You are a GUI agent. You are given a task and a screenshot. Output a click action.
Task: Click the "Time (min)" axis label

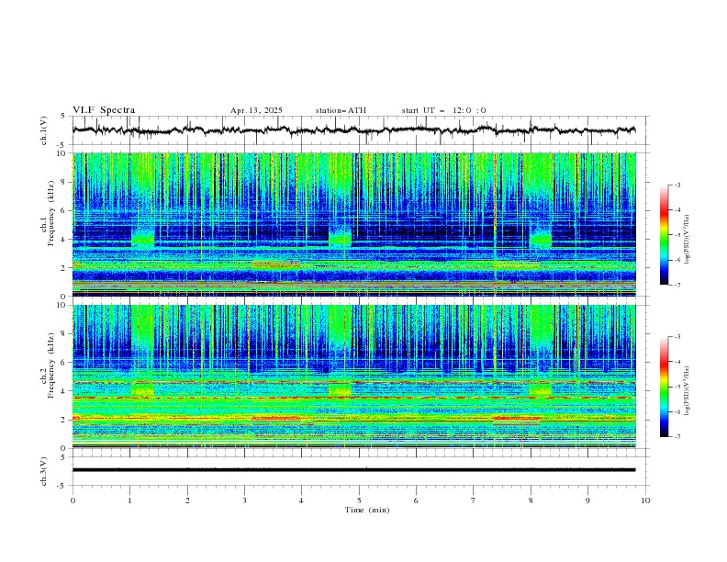(x=367, y=510)
